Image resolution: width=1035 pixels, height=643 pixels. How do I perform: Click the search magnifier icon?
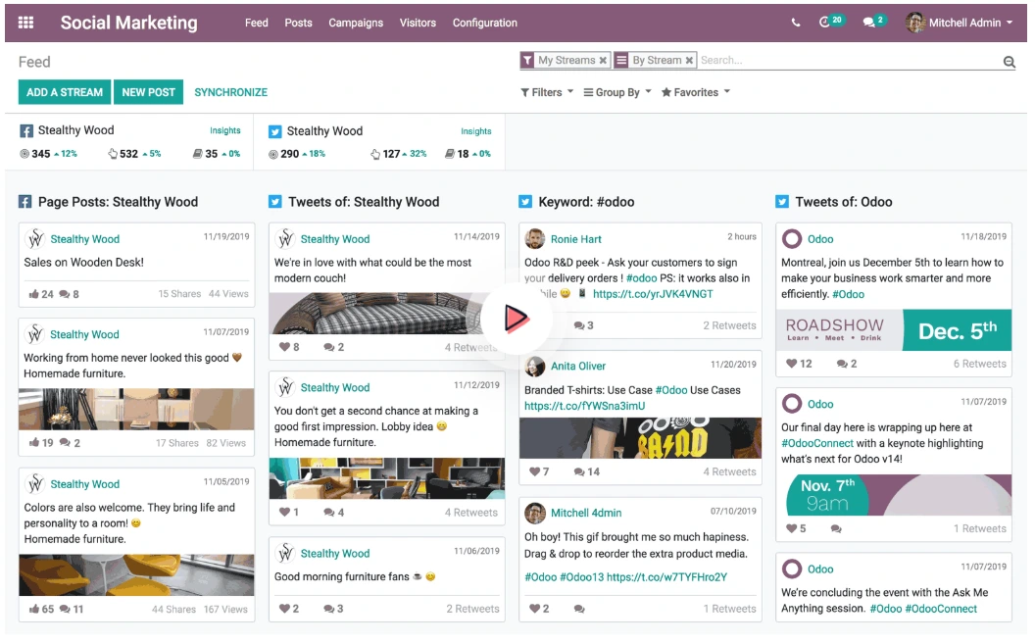pos(1009,62)
